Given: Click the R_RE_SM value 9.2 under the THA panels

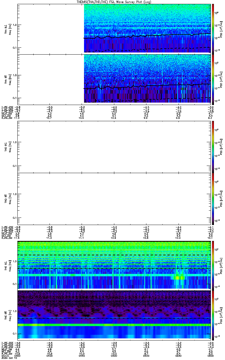Looking at the screenshot, I should 211,118.
